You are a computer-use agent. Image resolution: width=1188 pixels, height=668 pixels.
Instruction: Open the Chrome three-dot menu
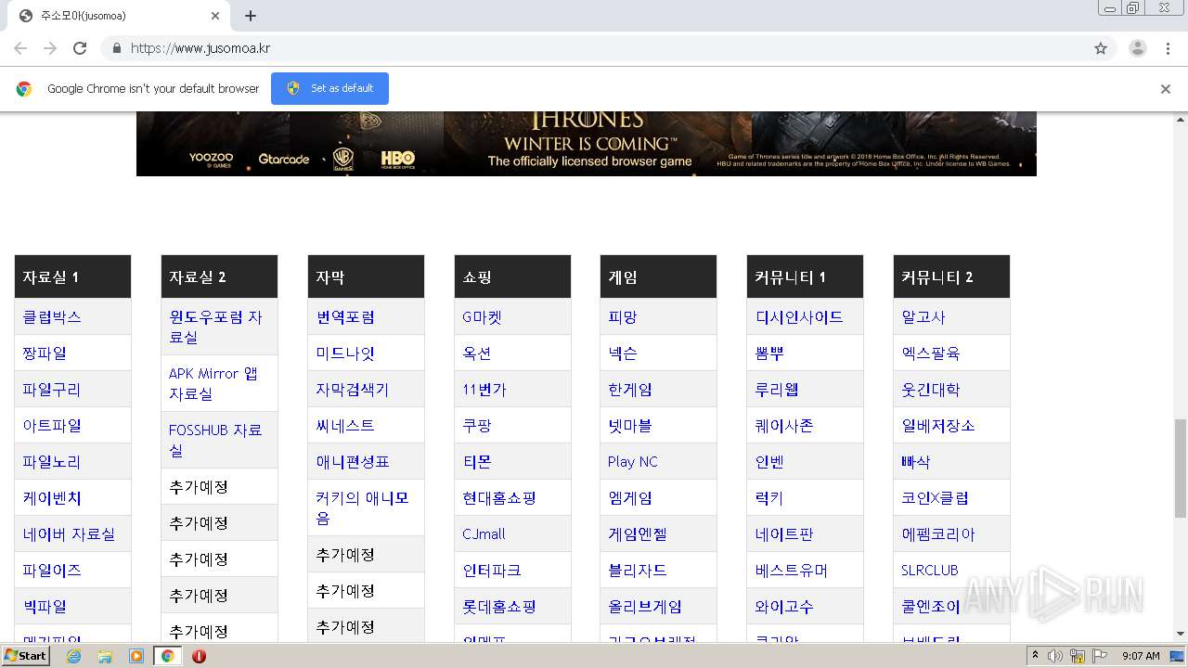1169,48
